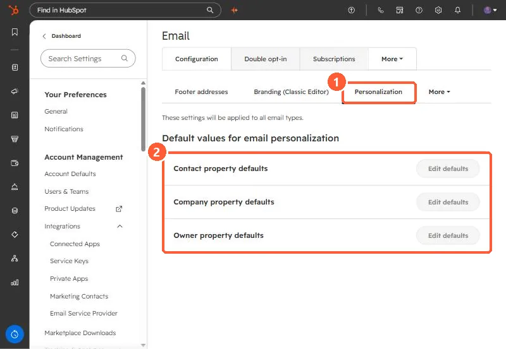
Task: Open the calling phone icon
Action: coord(381,10)
